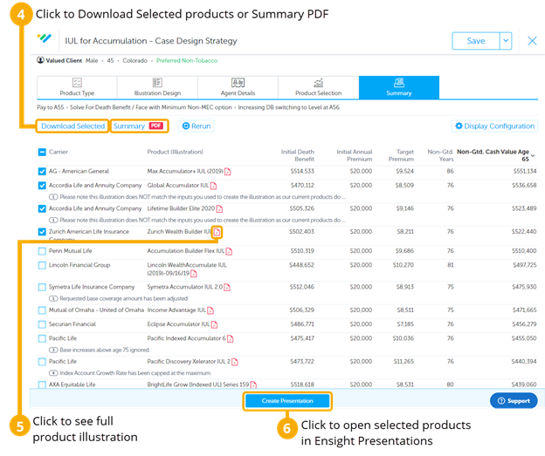Check the Pacific Indexed Accumulator 6 row
Viewport: 545px width, 456px height.
(42, 338)
